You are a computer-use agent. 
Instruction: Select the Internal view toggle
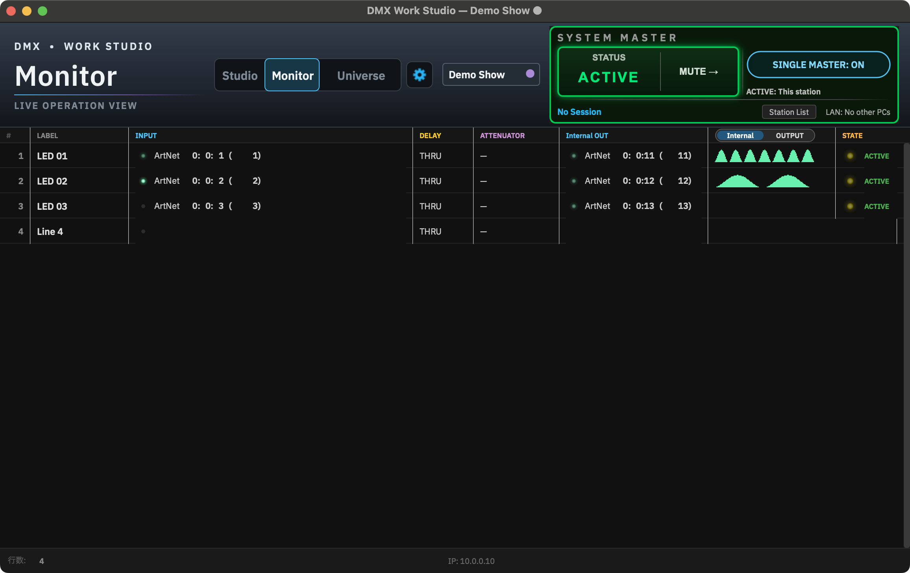point(740,136)
